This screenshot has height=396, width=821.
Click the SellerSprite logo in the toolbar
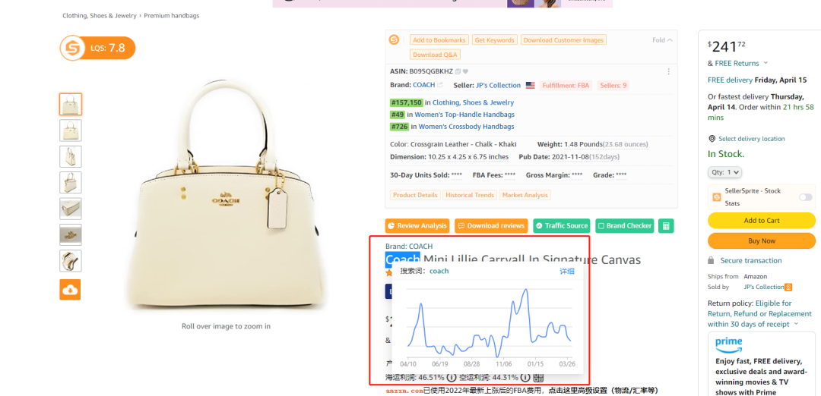coord(394,39)
